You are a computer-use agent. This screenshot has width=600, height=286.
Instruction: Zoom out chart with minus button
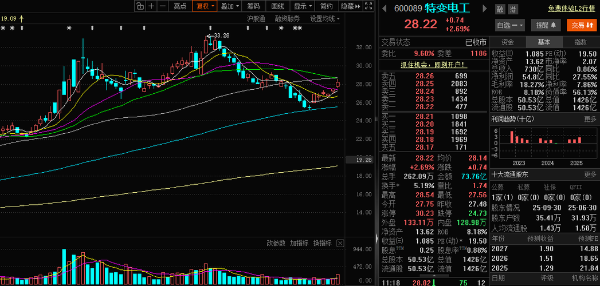[x=163, y=6]
